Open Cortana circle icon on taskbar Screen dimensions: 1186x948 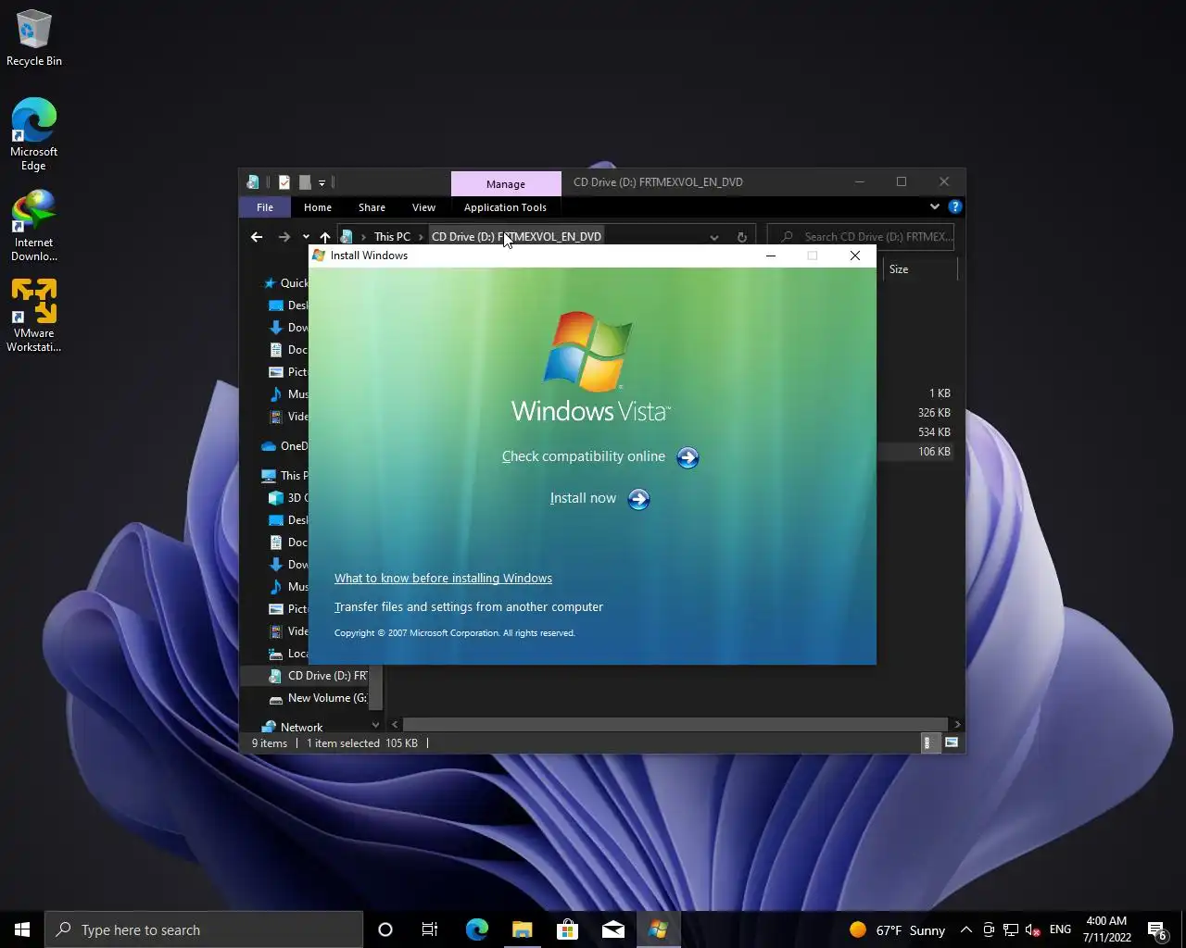pyautogui.click(x=385, y=929)
